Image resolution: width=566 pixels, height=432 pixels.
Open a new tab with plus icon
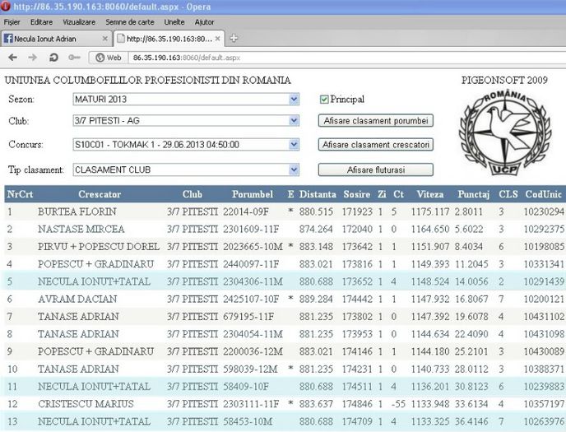[x=234, y=38]
